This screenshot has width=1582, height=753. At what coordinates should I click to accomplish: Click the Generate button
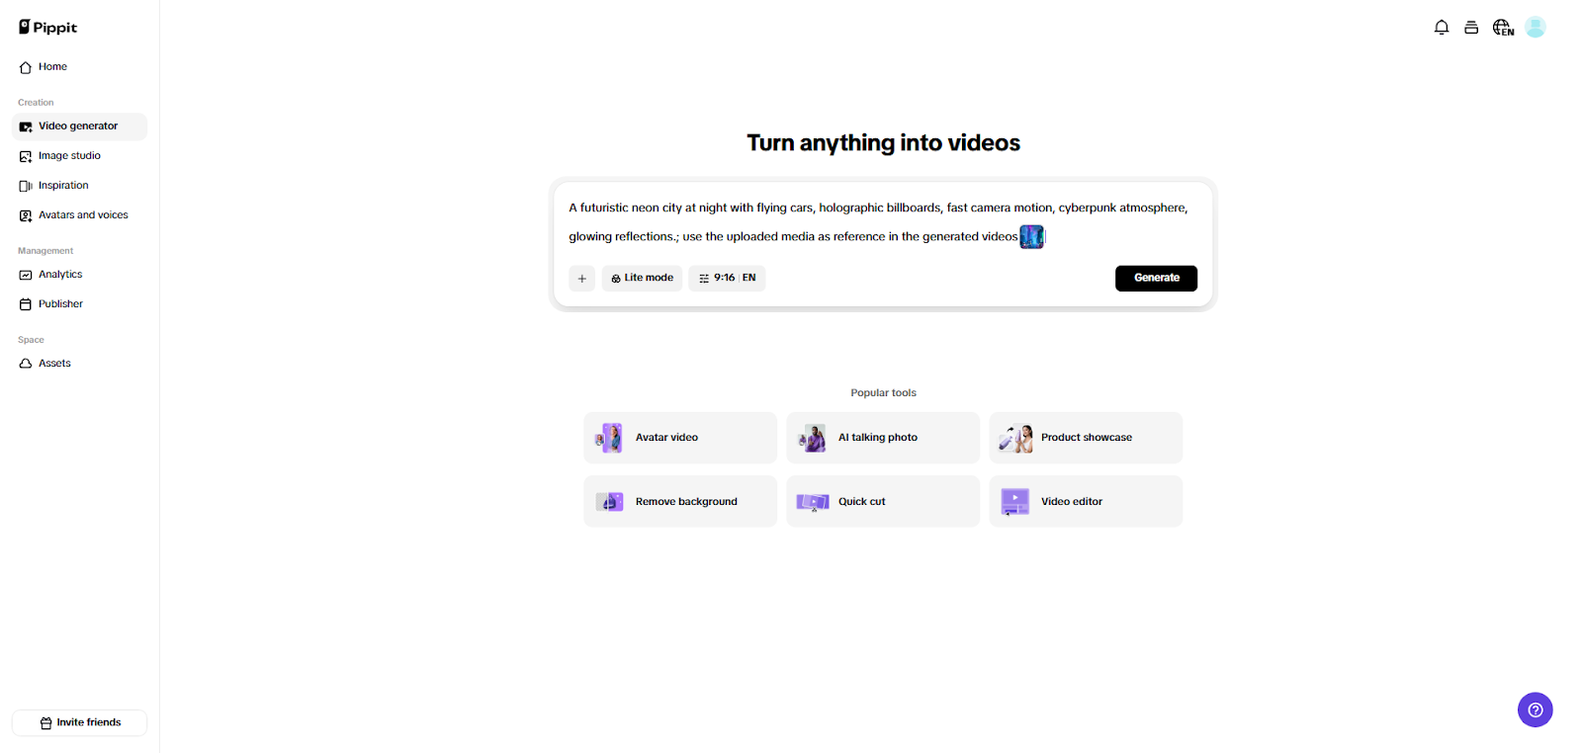click(1156, 279)
